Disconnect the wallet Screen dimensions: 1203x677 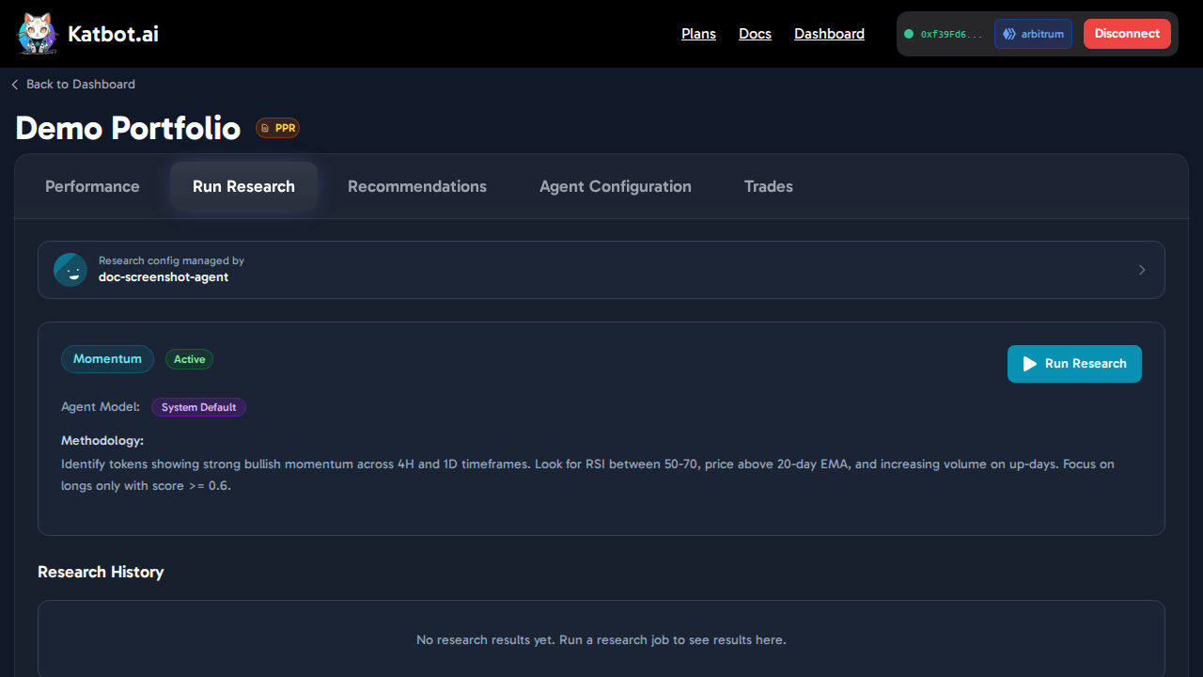coord(1127,34)
